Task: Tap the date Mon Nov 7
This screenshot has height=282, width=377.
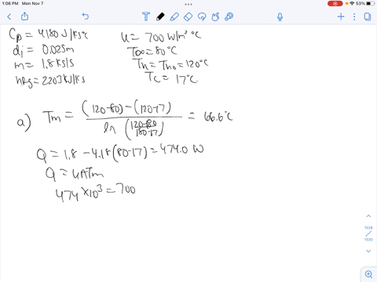Action: 32,3
